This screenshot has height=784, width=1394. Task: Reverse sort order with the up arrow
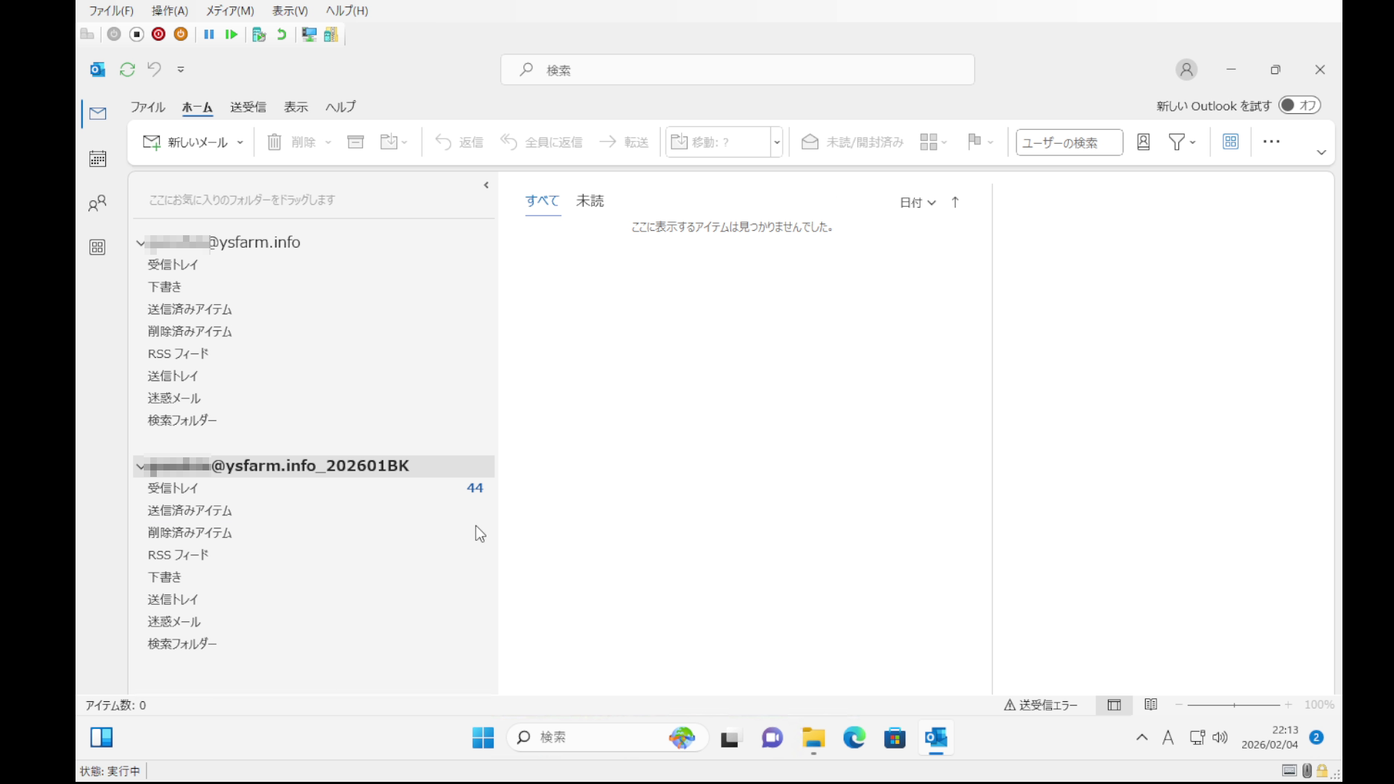pos(955,203)
